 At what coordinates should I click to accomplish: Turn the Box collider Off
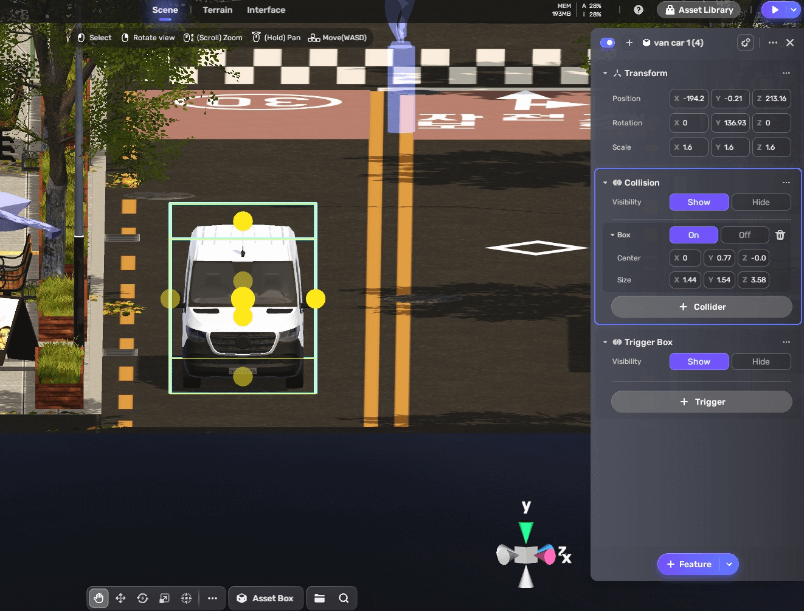[x=744, y=235]
